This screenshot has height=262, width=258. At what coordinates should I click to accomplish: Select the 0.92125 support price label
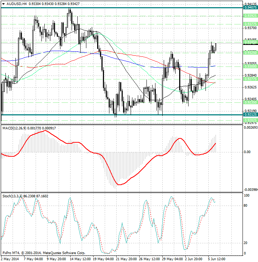(250, 115)
